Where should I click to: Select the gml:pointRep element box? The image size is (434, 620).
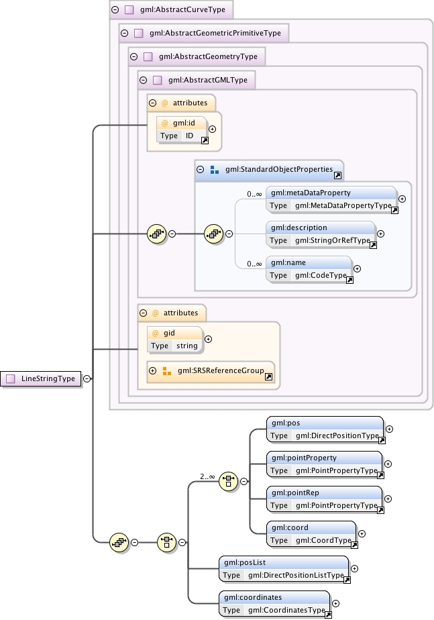coord(325,499)
